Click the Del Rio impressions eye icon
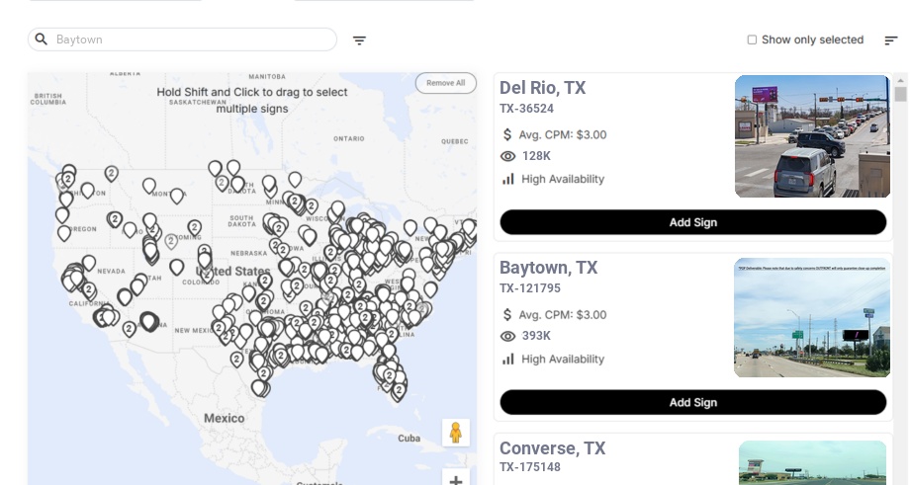This screenshot has width=910, height=485. click(x=508, y=156)
